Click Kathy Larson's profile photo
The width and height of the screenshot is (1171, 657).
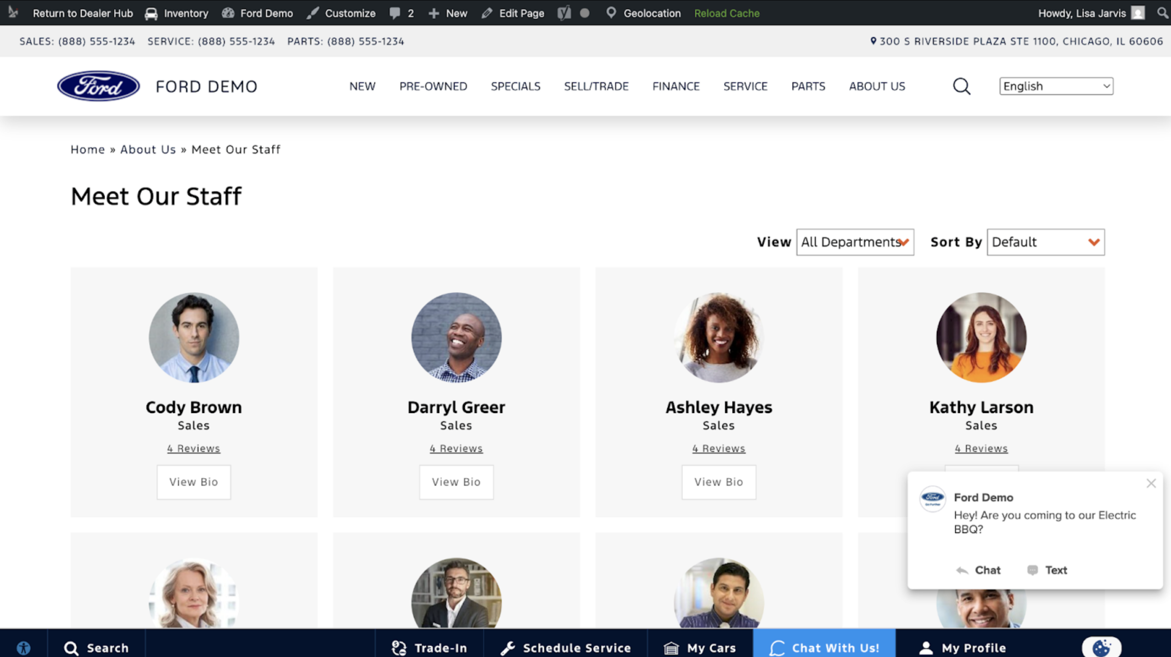tap(982, 337)
